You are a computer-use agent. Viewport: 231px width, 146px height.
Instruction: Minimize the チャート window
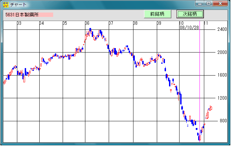click(200, 3)
